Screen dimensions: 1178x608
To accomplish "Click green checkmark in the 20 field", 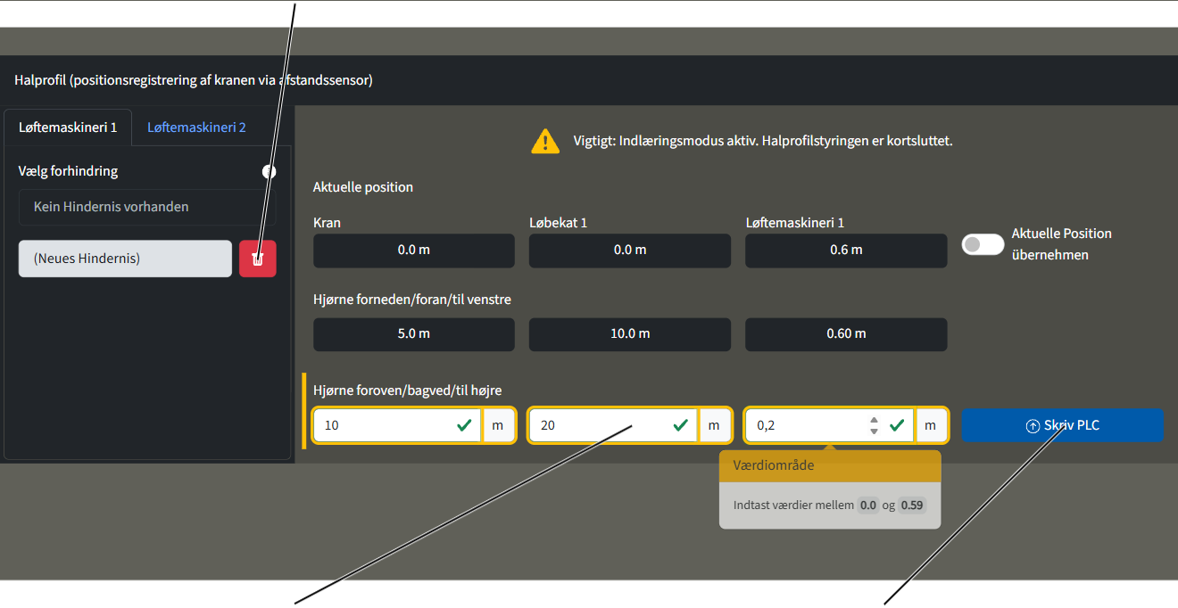I will pos(680,425).
